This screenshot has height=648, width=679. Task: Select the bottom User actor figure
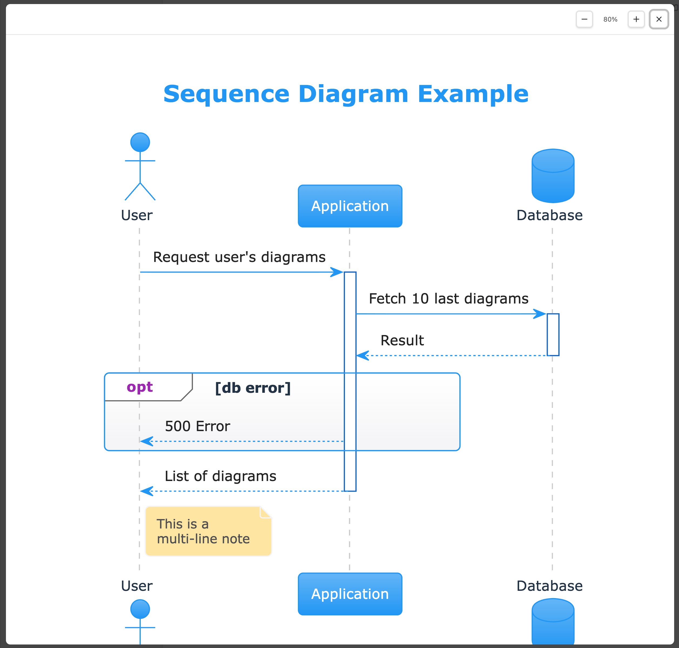coord(140,622)
